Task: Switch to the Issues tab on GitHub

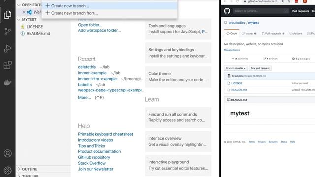Action: [x=249, y=34]
